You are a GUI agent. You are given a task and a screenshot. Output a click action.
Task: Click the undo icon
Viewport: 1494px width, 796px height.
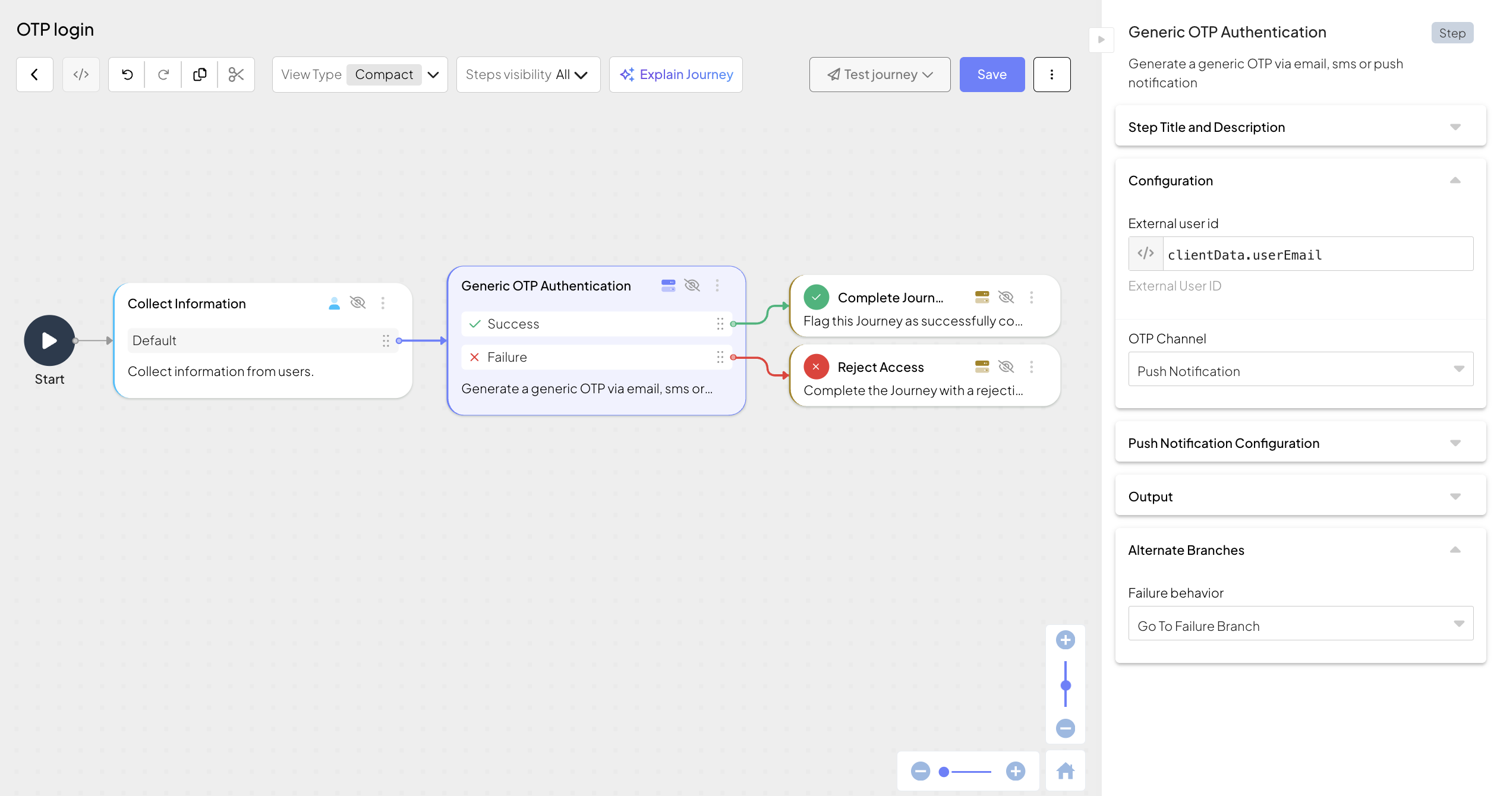(x=127, y=74)
